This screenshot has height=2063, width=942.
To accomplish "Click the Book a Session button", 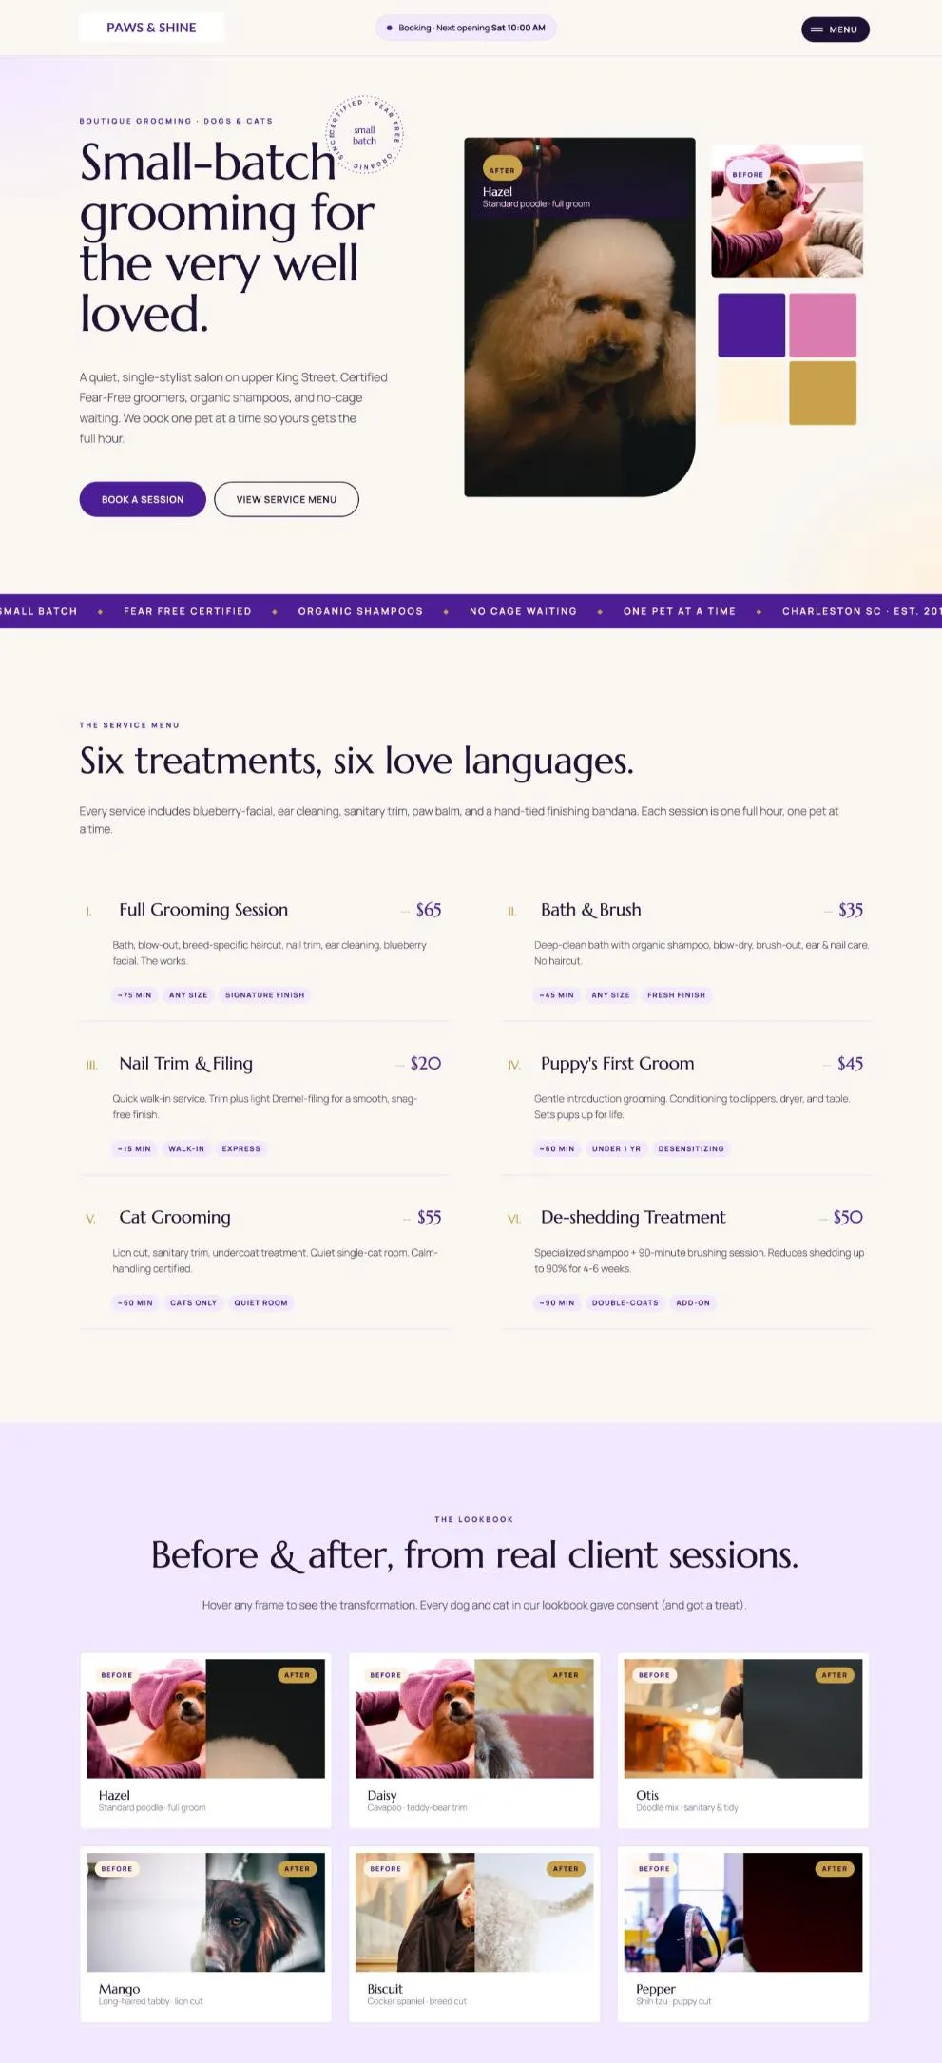I will [x=143, y=499].
